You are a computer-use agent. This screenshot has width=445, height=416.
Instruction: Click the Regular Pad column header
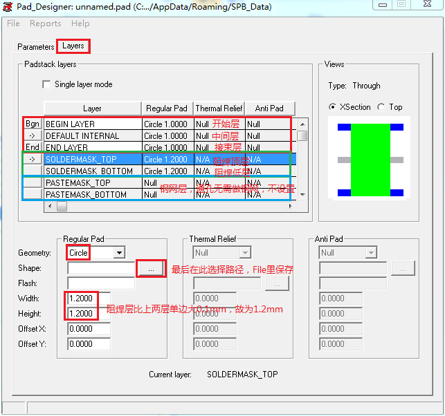coord(167,108)
